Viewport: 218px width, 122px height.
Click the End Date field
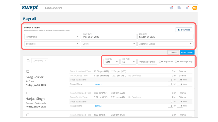pos(165,37)
